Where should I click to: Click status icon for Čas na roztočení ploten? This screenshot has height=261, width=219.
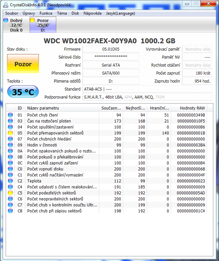10,121
